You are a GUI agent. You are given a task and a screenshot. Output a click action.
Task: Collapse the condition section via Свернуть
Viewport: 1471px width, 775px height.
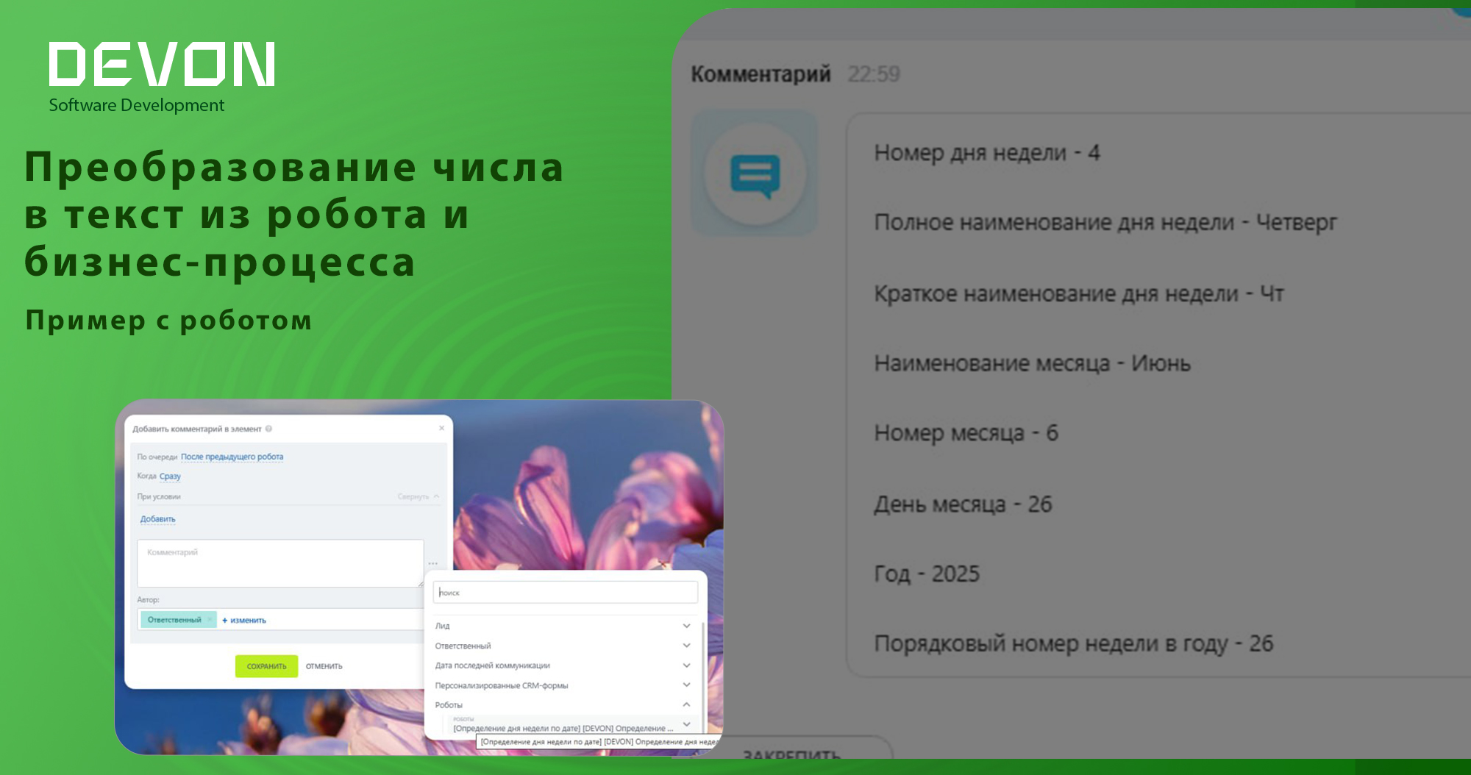pyautogui.click(x=418, y=497)
